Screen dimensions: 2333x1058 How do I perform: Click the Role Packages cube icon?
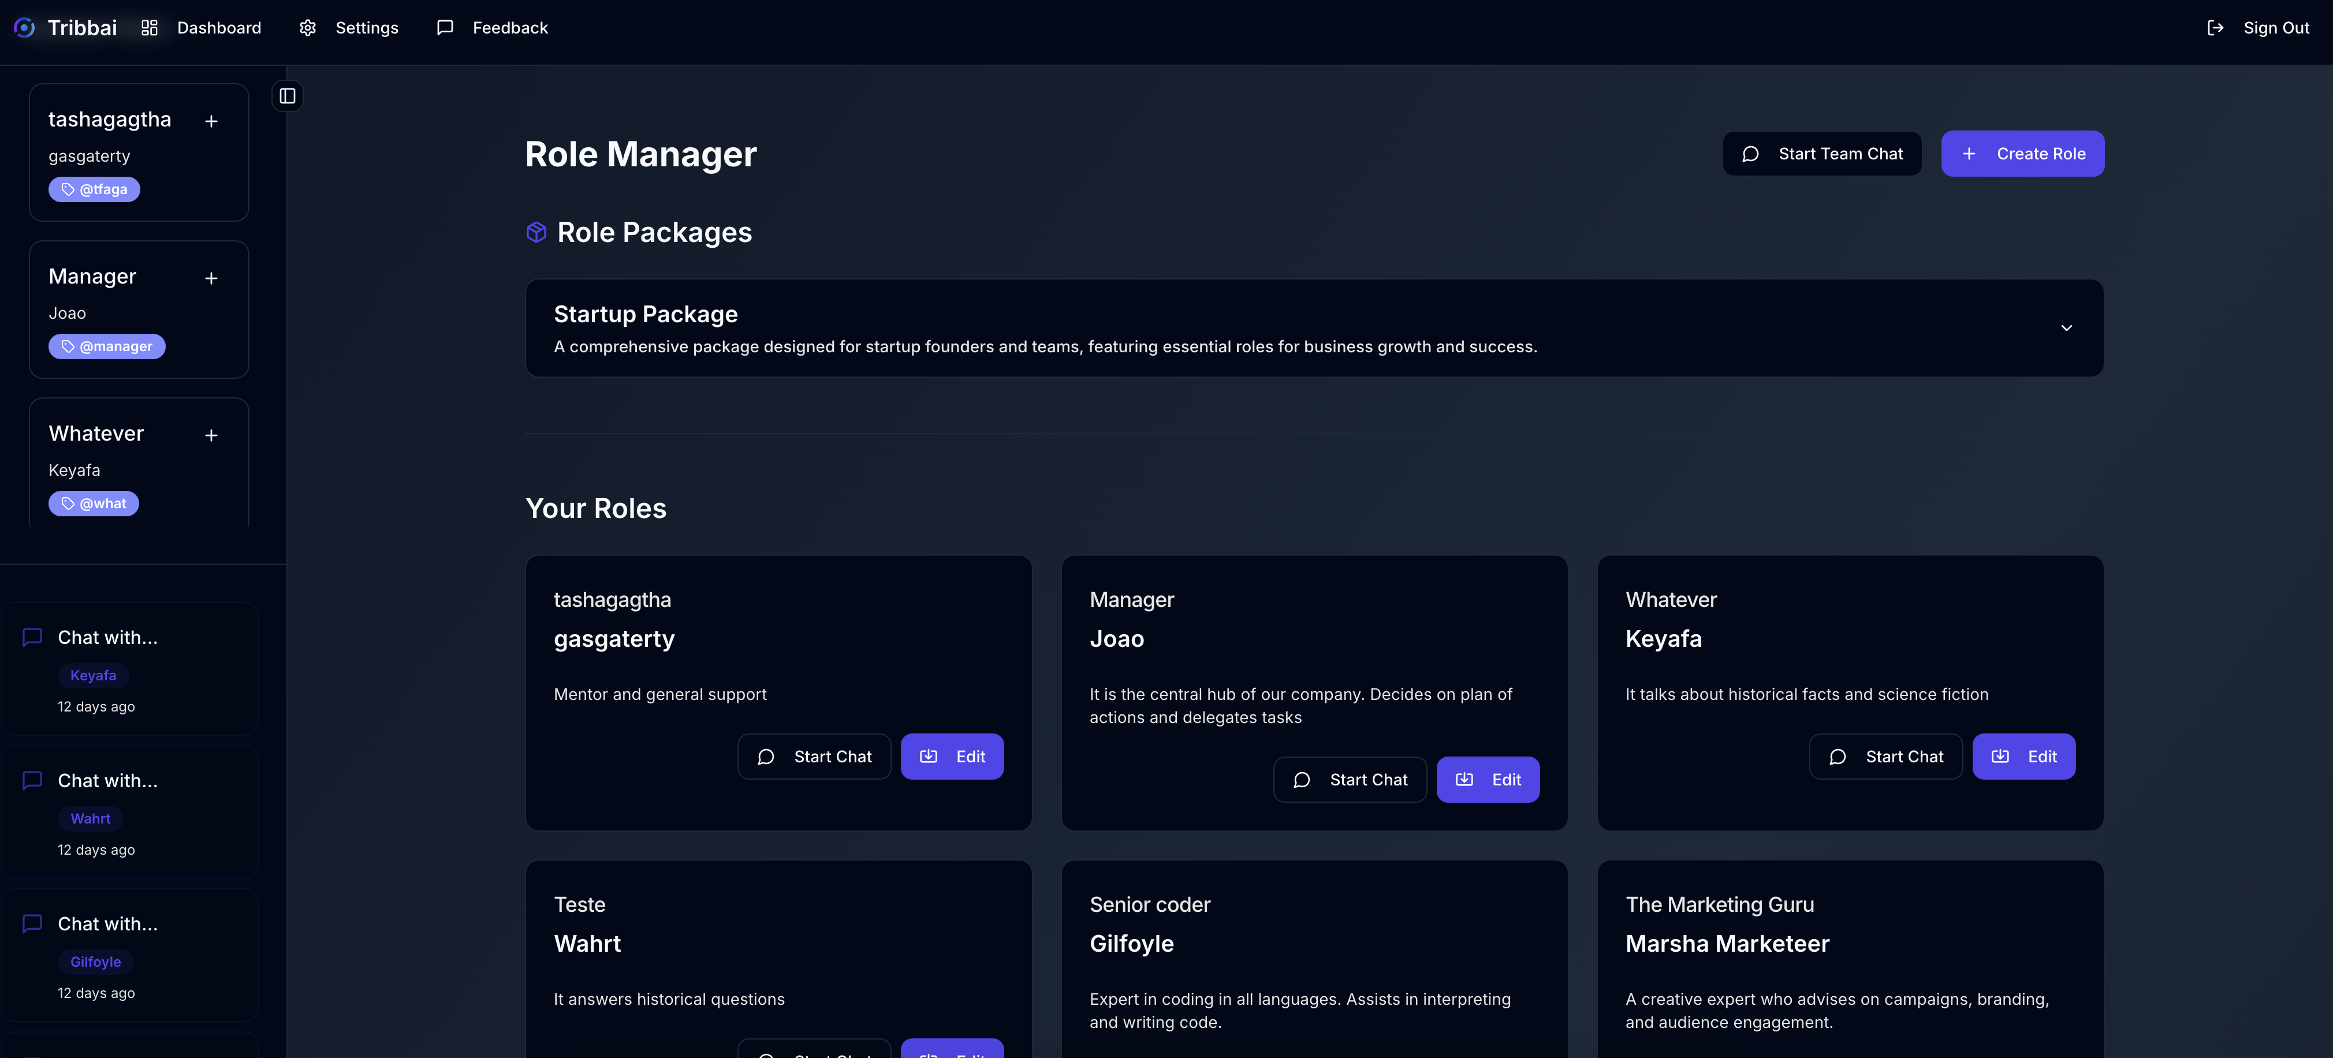[x=536, y=233]
